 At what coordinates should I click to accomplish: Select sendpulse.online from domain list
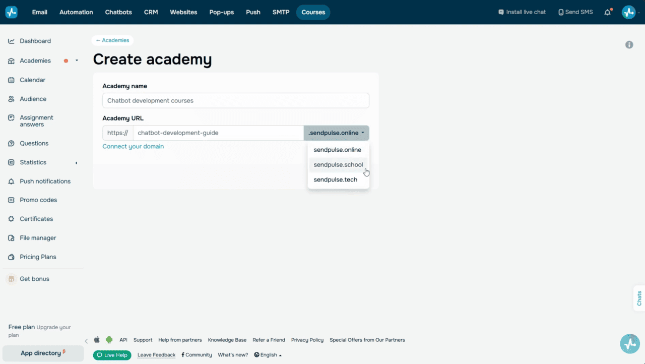click(338, 150)
